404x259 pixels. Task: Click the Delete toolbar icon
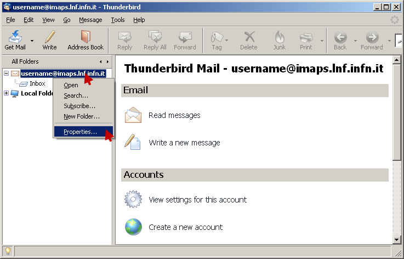pyautogui.click(x=249, y=37)
